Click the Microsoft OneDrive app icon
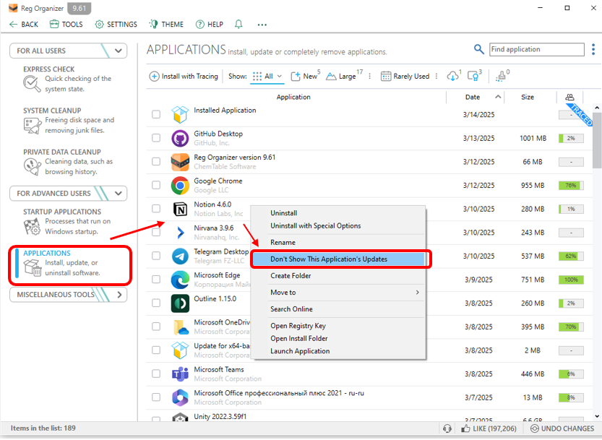The image size is (602, 440). tap(180, 327)
